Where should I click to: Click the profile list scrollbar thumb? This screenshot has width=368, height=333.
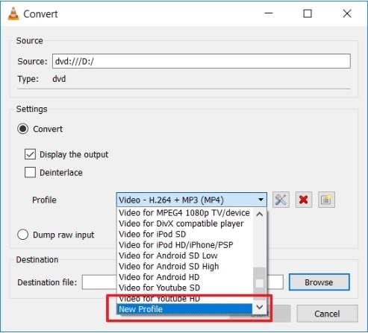click(260, 283)
